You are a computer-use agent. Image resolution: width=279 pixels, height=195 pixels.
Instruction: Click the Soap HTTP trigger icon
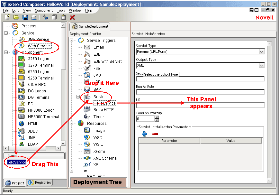(87, 109)
